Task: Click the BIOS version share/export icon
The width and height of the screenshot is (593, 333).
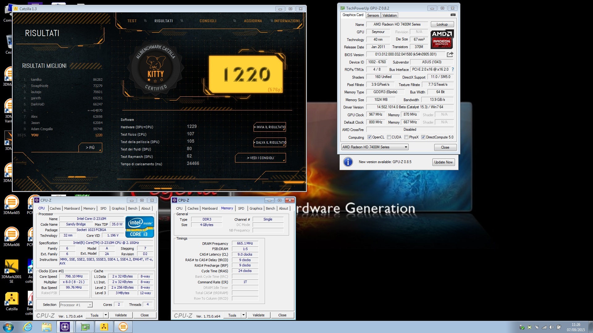Action: [x=450, y=55]
